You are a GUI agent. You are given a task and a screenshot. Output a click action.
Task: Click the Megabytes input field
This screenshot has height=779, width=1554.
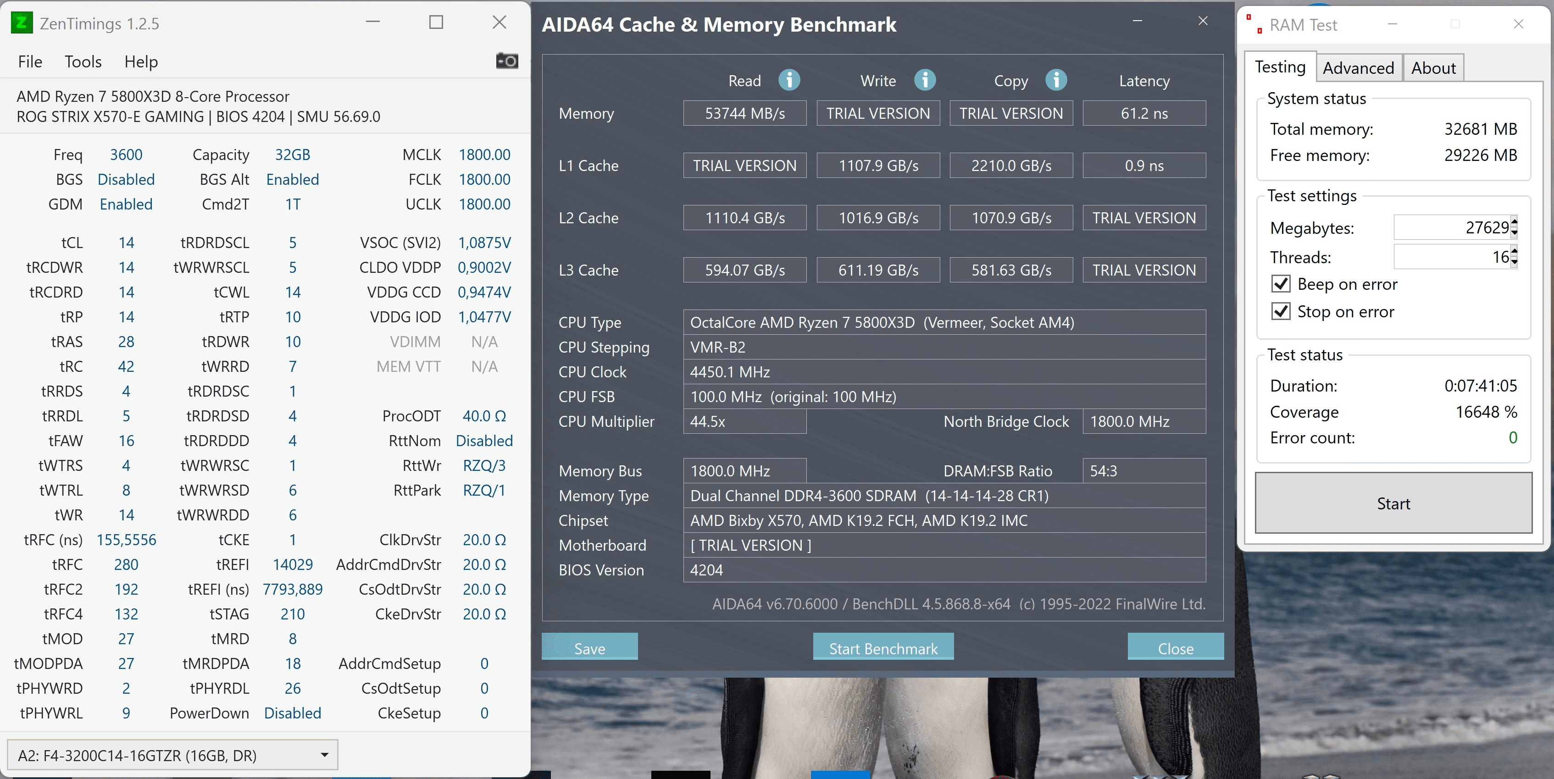point(1451,227)
